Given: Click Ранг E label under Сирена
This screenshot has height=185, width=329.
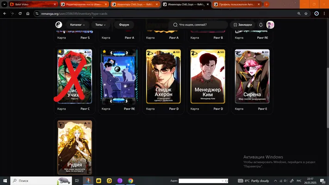Looking at the screenshot, I should click(262, 109).
